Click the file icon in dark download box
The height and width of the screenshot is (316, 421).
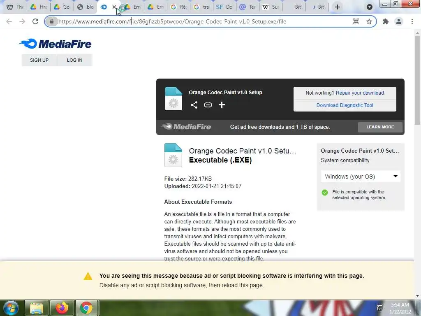point(173,99)
